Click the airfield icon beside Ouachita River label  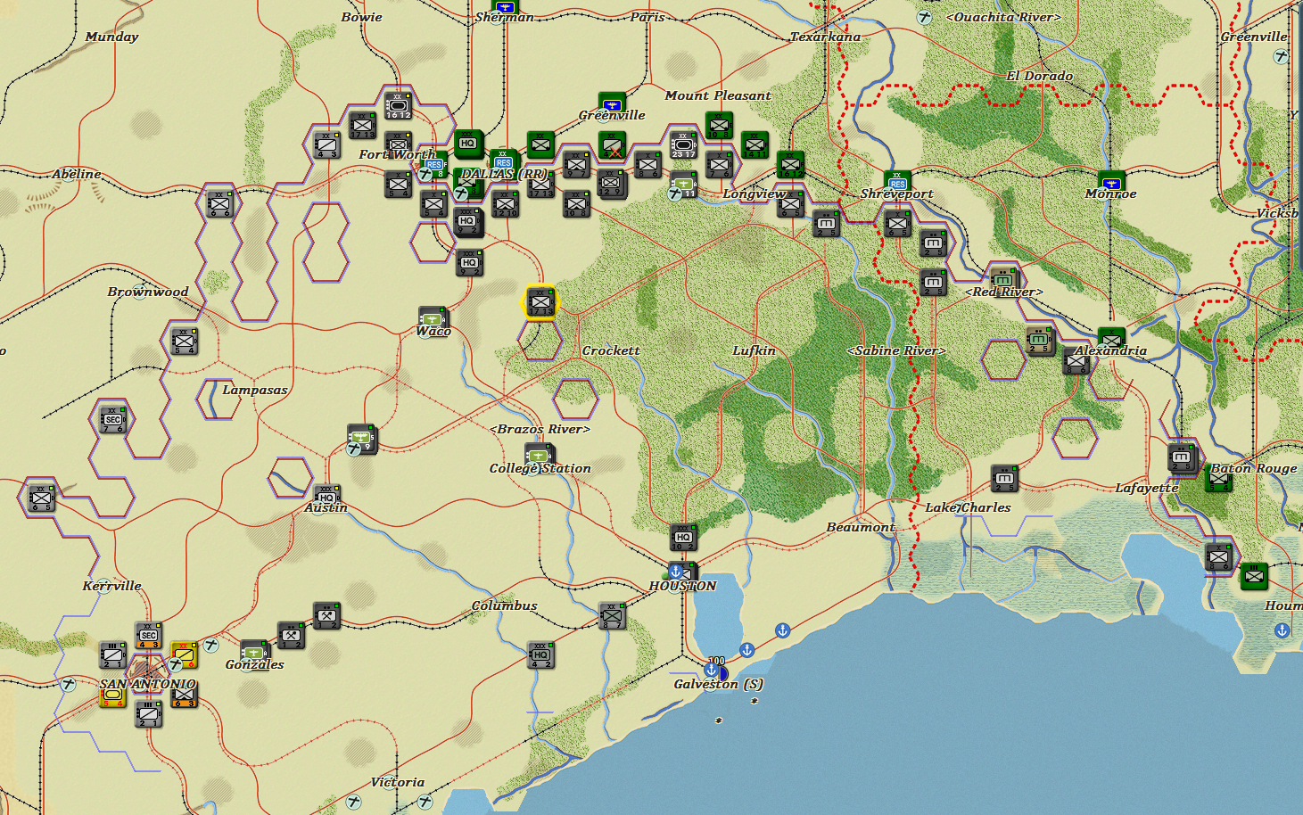(x=925, y=17)
